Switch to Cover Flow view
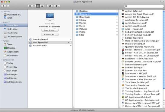This screenshot has height=112, width=165. click(42, 6)
